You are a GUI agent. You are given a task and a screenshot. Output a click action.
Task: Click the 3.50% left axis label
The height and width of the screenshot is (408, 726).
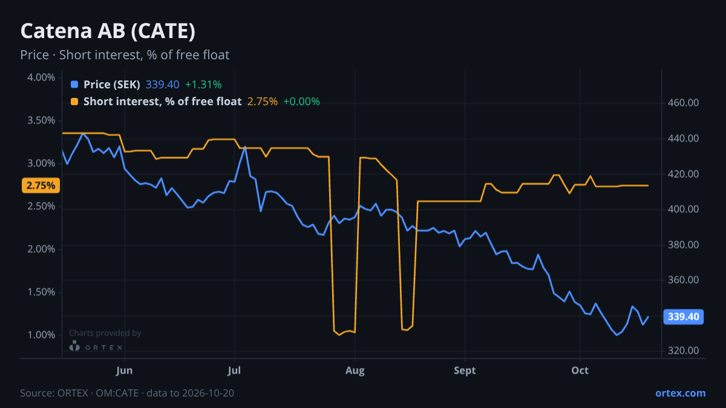click(41, 120)
